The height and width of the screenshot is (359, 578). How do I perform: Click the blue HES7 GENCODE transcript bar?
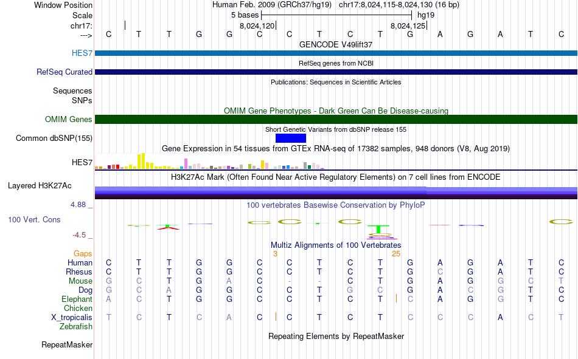pyautogui.click(x=336, y=53)
